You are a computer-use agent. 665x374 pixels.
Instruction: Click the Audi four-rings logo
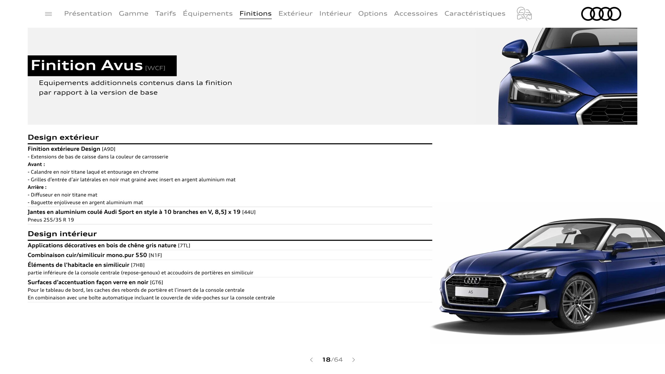point(601,14)
